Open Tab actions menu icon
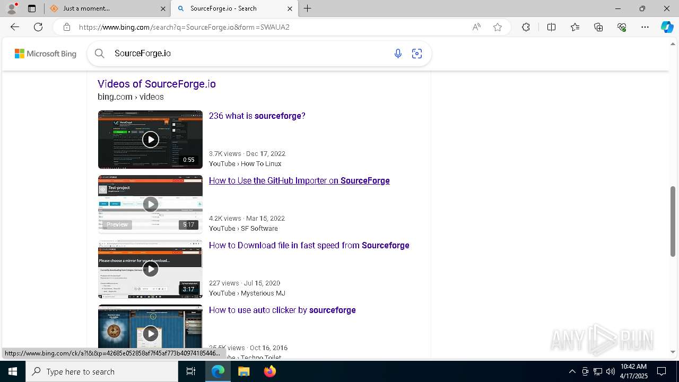 click(x=32, y=8)
